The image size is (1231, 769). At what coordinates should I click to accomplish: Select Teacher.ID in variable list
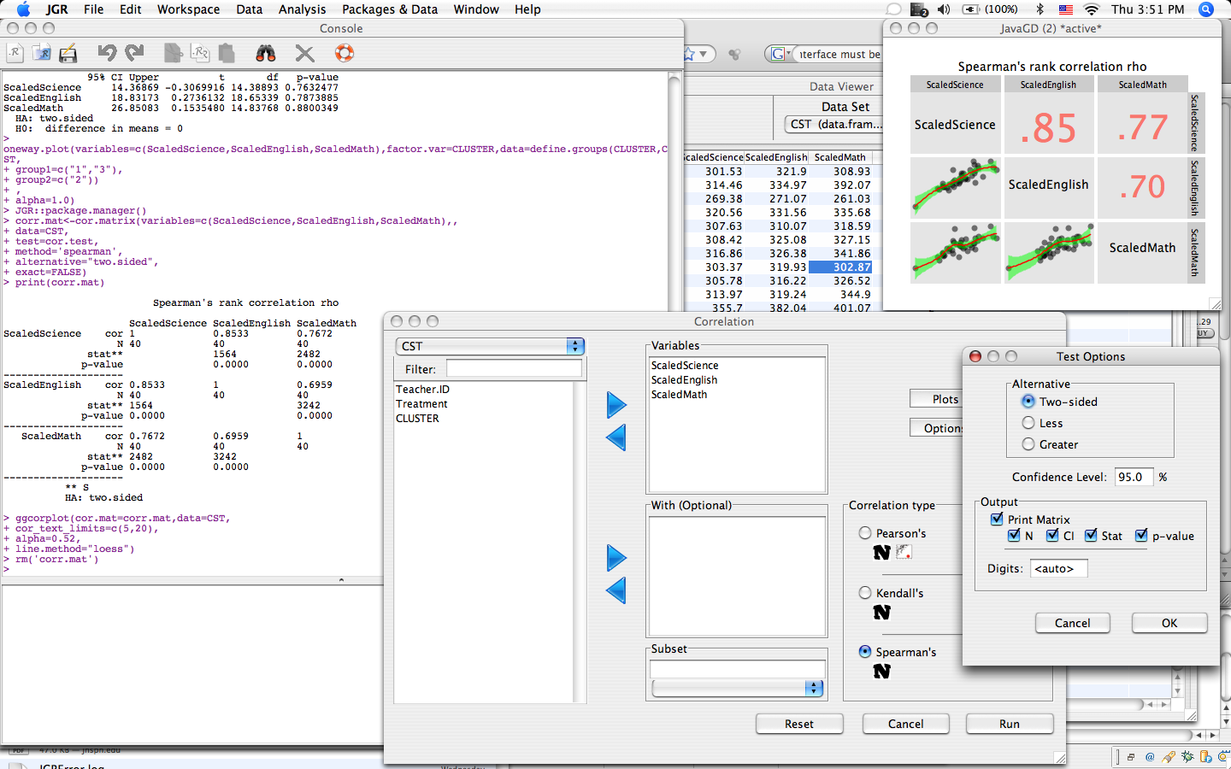click(422, 390)
